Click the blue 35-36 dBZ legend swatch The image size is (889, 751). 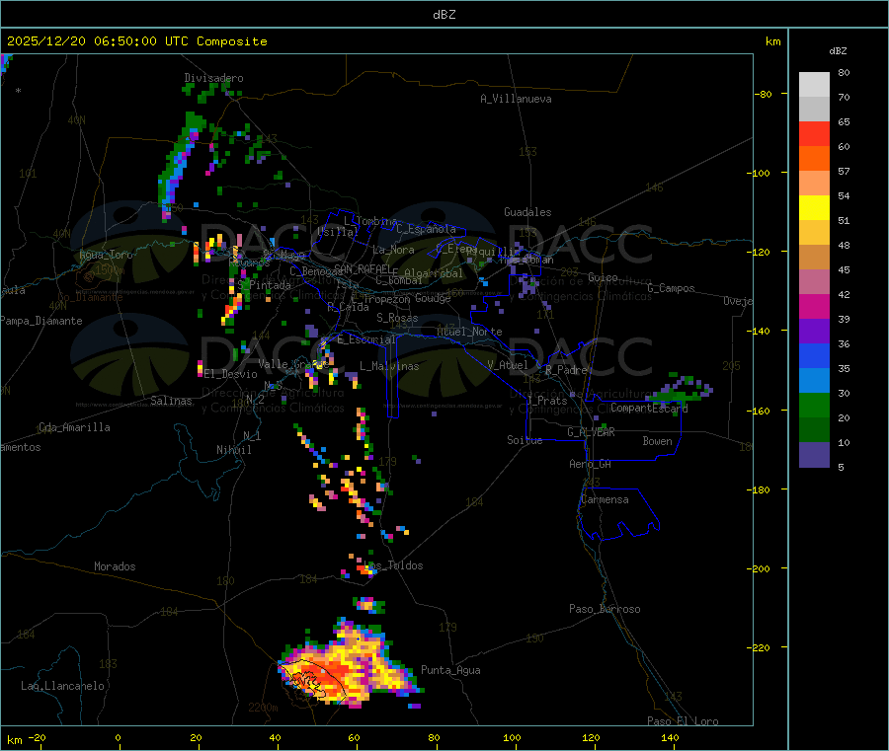pos(814,355)
